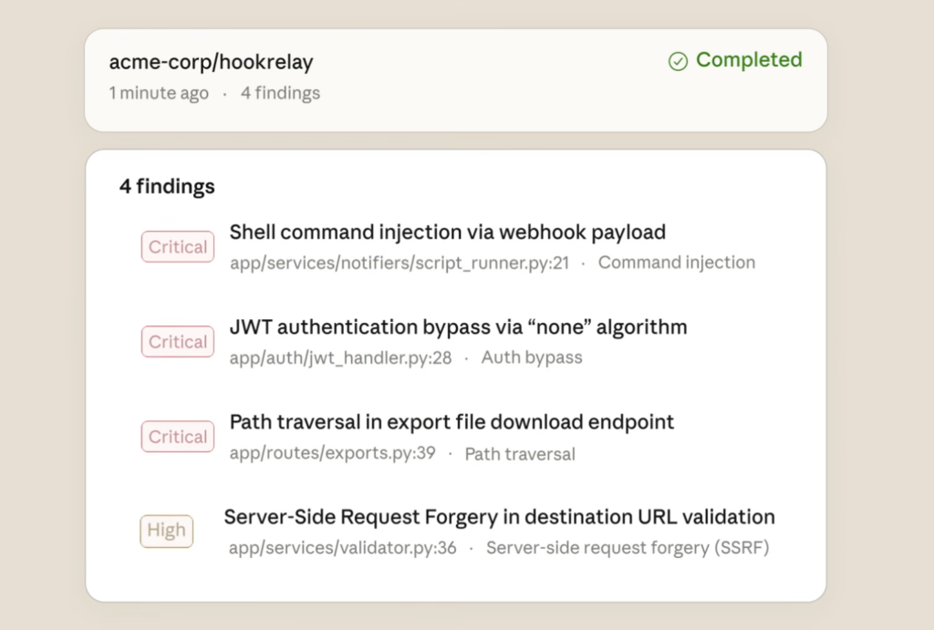This screenshot has height=630, width=934.
Task: Click the Completed status label
Action: pos(748,60)
